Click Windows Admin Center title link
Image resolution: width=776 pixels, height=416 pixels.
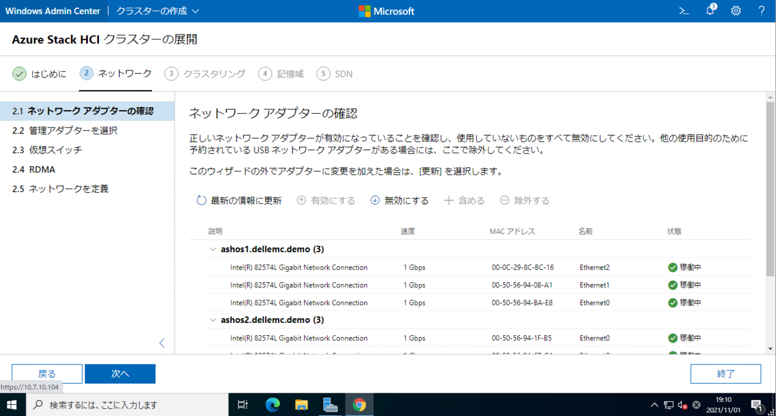pos(53,11)
